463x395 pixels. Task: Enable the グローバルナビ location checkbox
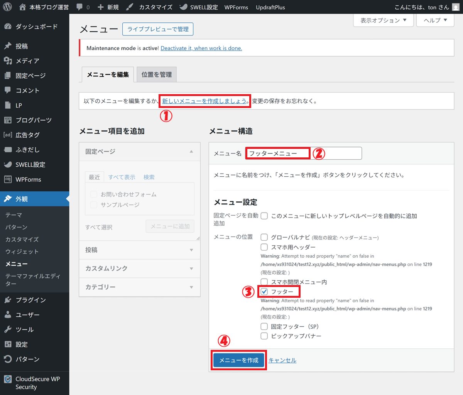[264, 237]
